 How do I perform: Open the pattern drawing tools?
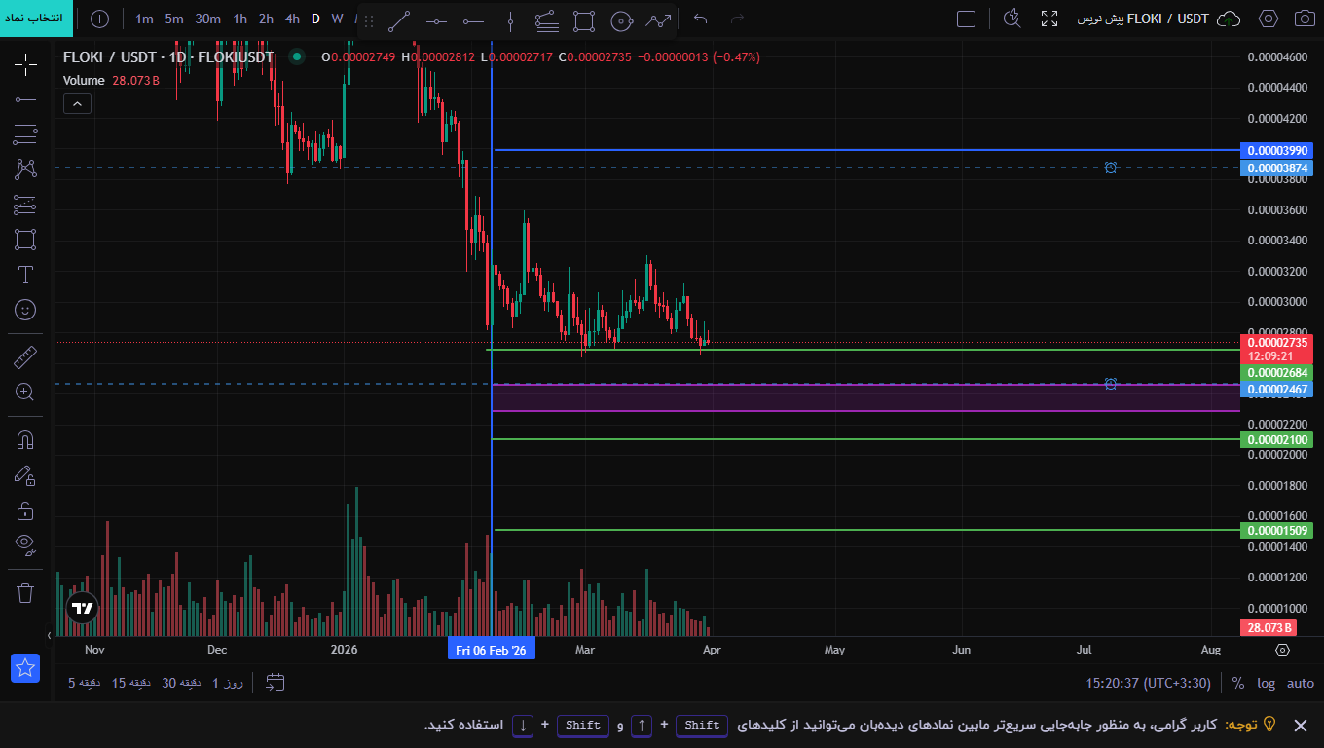click(25, 168)
